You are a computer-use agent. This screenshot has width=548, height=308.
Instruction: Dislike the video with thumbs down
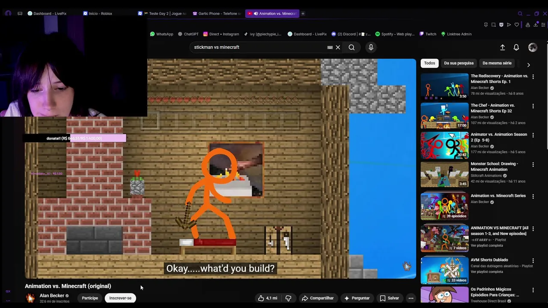[288, 298]
